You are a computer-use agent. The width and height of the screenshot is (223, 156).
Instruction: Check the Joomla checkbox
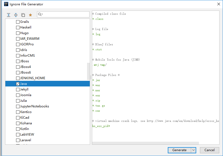18,95
